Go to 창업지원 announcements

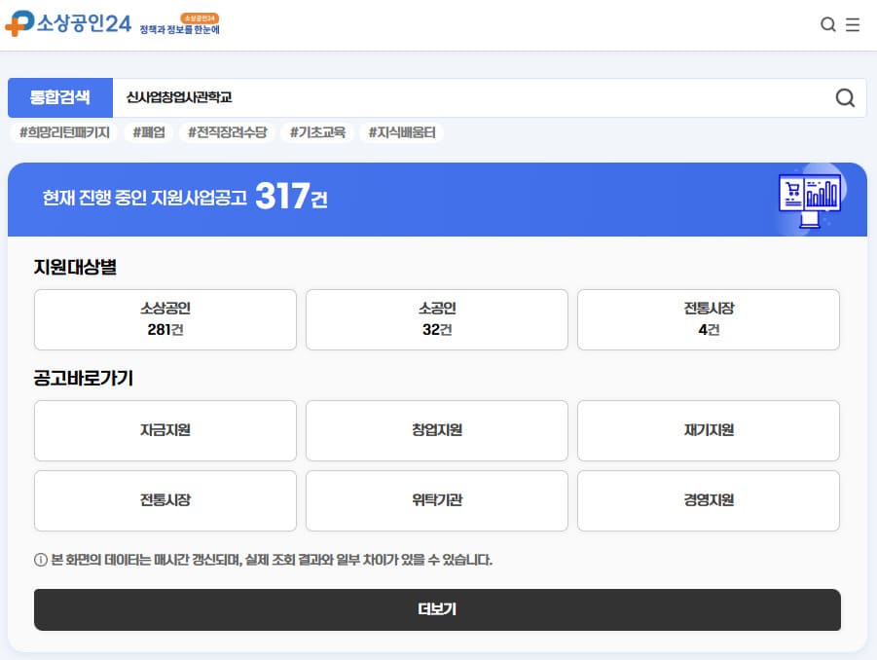coord(437,430)
